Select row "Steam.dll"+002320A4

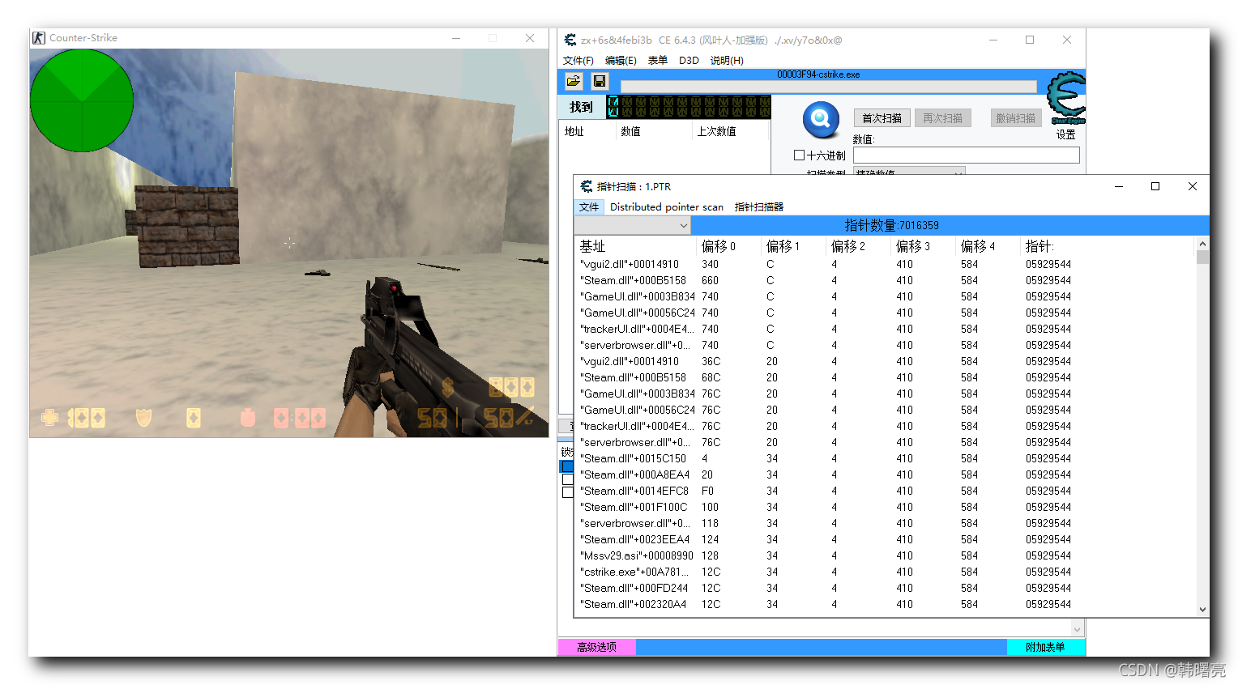click(885, 604)
